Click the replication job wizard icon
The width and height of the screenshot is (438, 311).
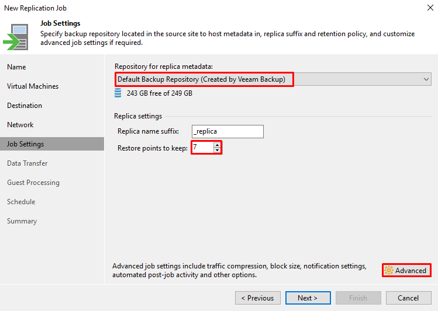16,37
